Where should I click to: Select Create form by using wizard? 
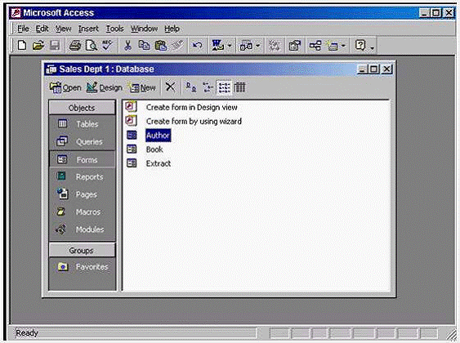pos(194,122)
